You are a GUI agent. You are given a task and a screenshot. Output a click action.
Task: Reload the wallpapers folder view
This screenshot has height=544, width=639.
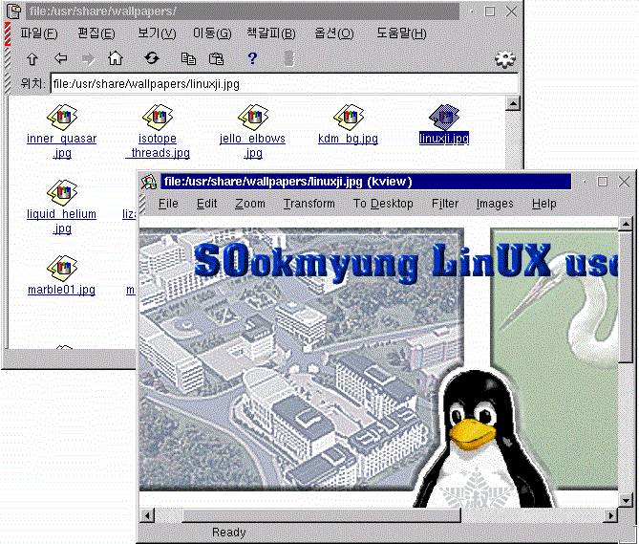click(152, 58)
